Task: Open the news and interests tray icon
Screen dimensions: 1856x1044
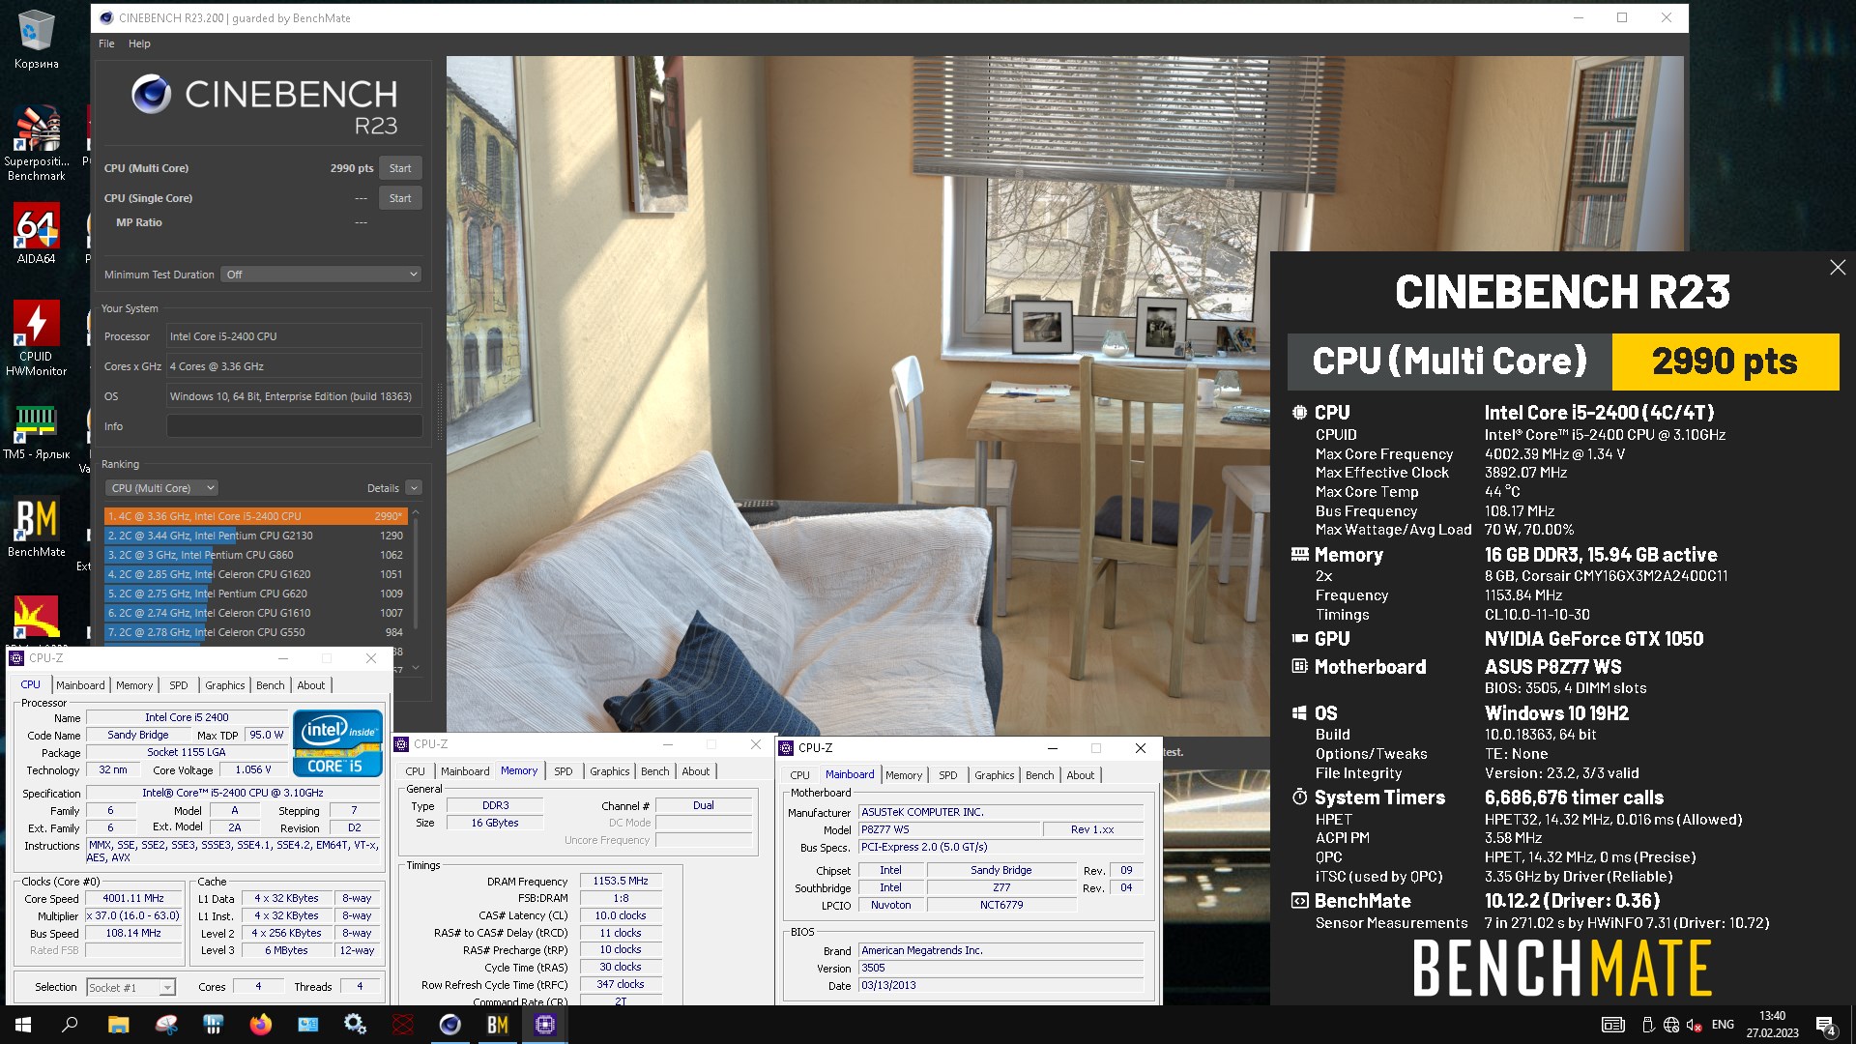Action: [1612, 1025]
